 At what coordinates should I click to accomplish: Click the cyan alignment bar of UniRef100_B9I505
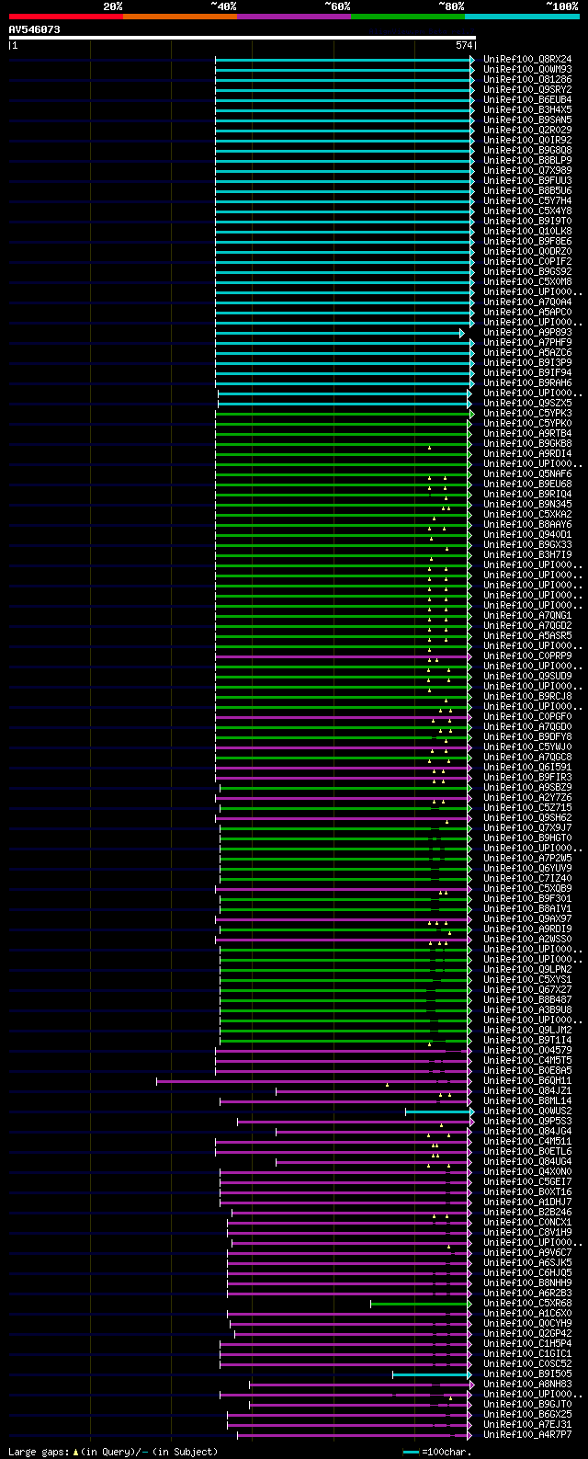pos(431,1374)
